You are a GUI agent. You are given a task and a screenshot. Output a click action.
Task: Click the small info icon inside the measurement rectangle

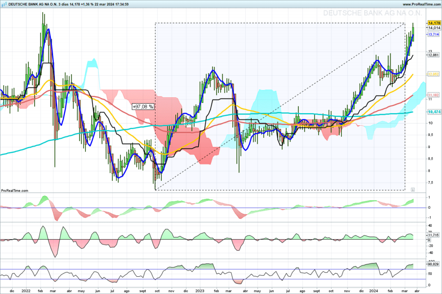[x=413, y=190]
